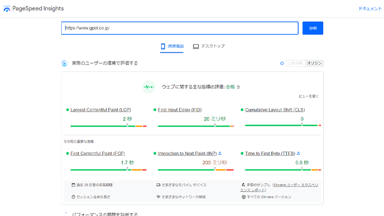Open the ドキュメント link
The width and height of the screenshot is (384, 216).
pyautogui.click(x=370, y=9)
